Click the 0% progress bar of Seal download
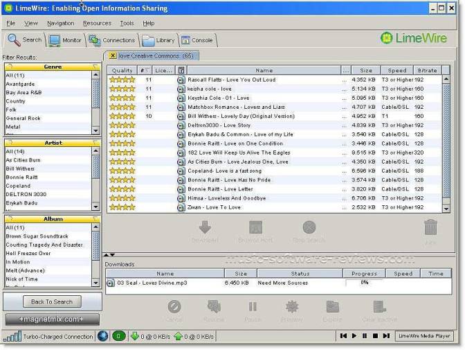The height and width of the screenshot is (350, 465). click(x=364, y=283)
